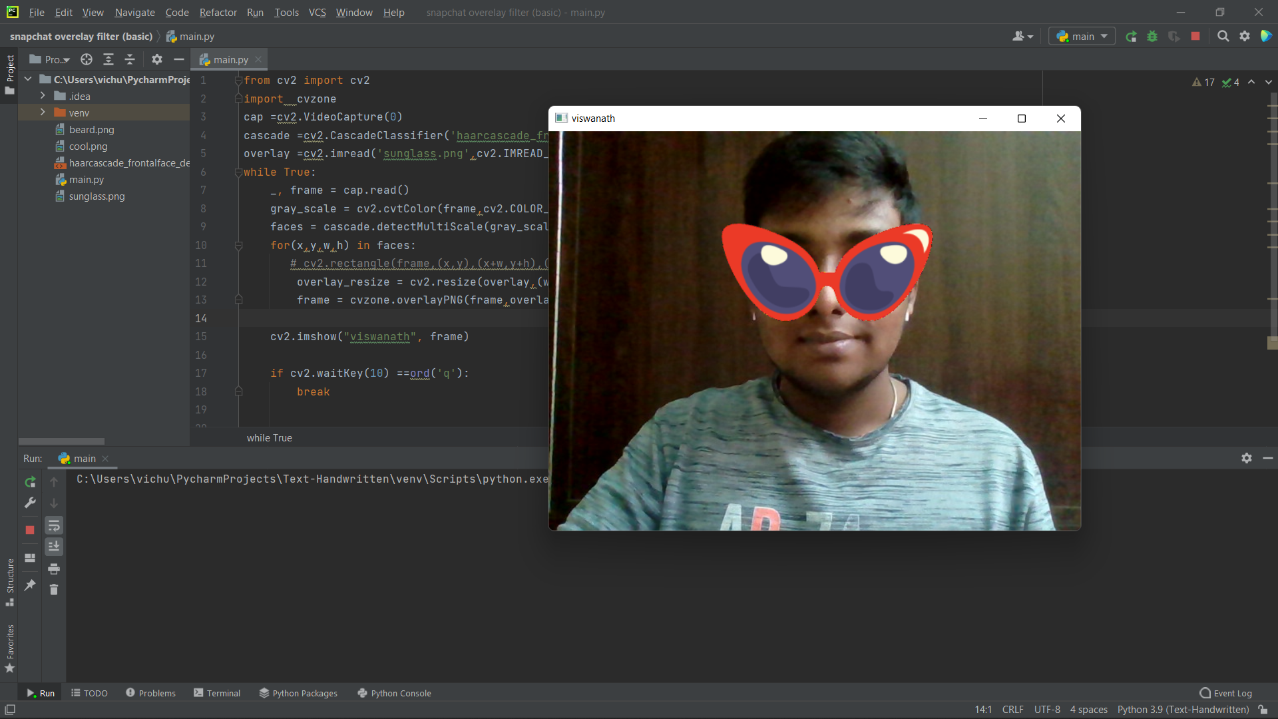Expand the .idea folder in project tree
The width and height of the screenshot is (1278, 719).
point(42,96)
